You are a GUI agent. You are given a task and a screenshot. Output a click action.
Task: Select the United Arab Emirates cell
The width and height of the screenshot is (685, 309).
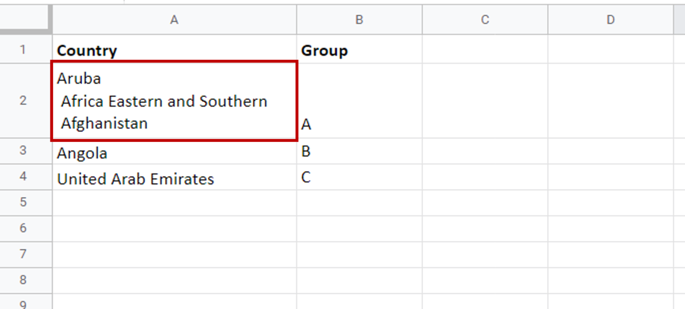coord(174,177)
